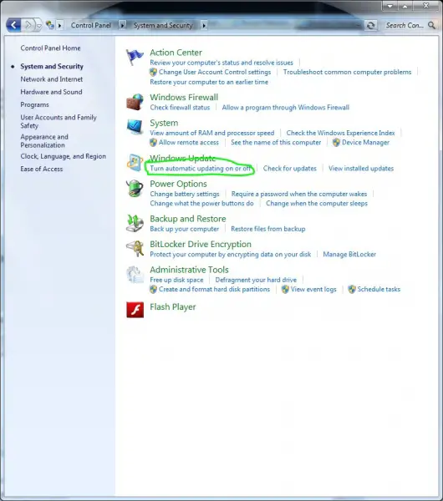The image size is (443, 501).
Task: Click the refresh button next to address bar
Action: (x=371, y=25)
